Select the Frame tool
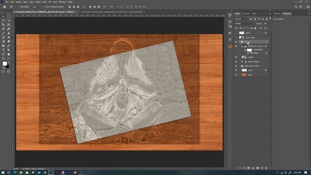Viewport: 311px width, 175px height. [x=9, y=25]
